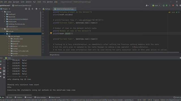Image resolution: width=181 pixels, height=101 pixels.
Task: Stop process via Run panel red square
Action: [1, 68]
